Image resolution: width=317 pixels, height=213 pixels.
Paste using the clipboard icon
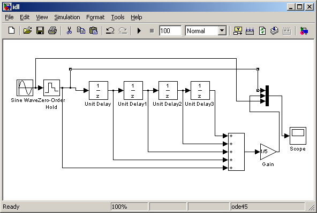click(x=93, y=31)
